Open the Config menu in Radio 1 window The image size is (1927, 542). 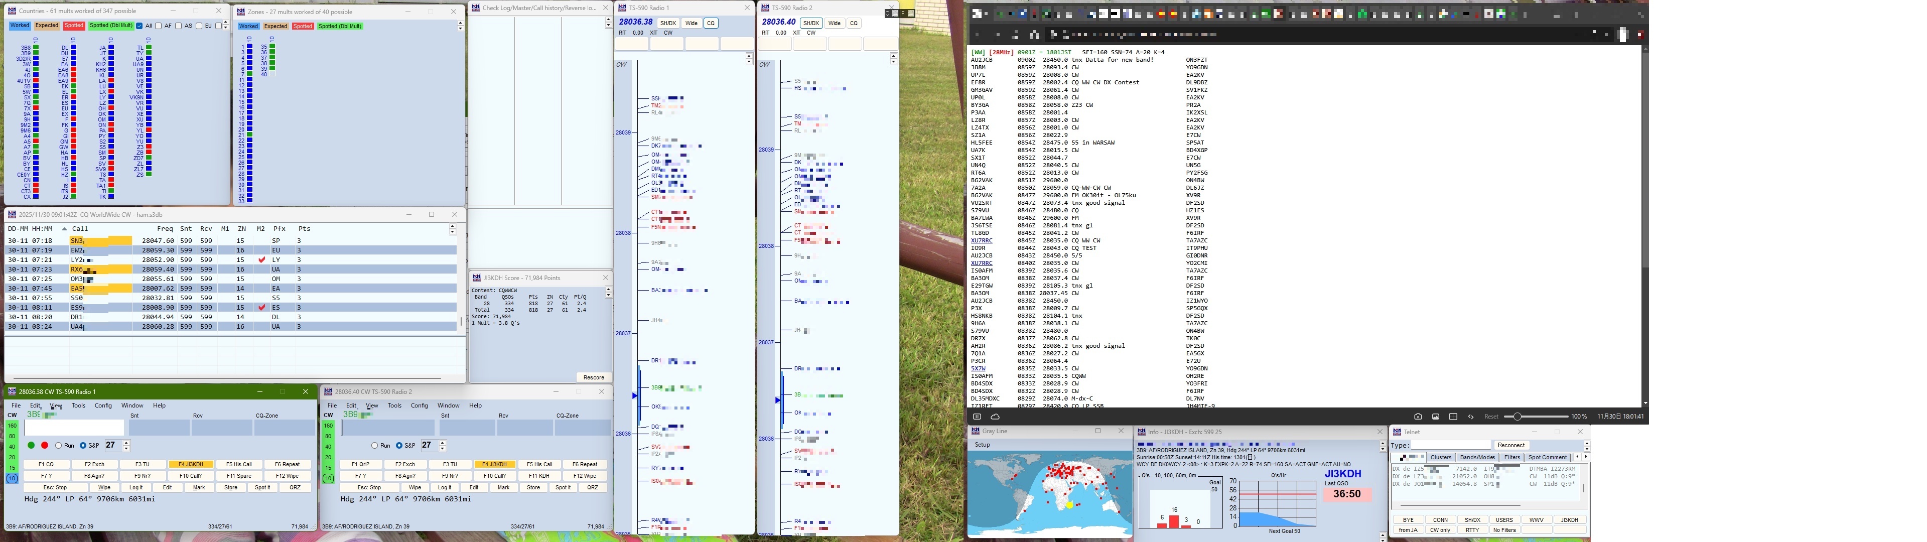tap(103, 406)
